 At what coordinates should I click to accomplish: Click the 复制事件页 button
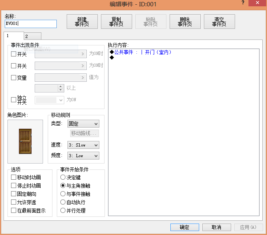(x=116, y=21)
